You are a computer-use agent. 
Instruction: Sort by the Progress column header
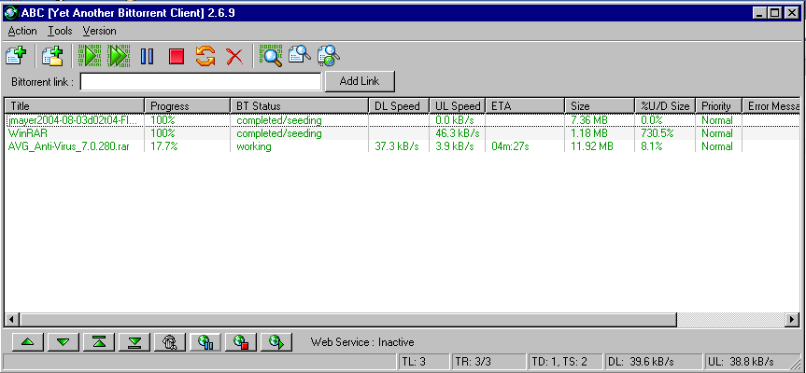pos(188,106)
